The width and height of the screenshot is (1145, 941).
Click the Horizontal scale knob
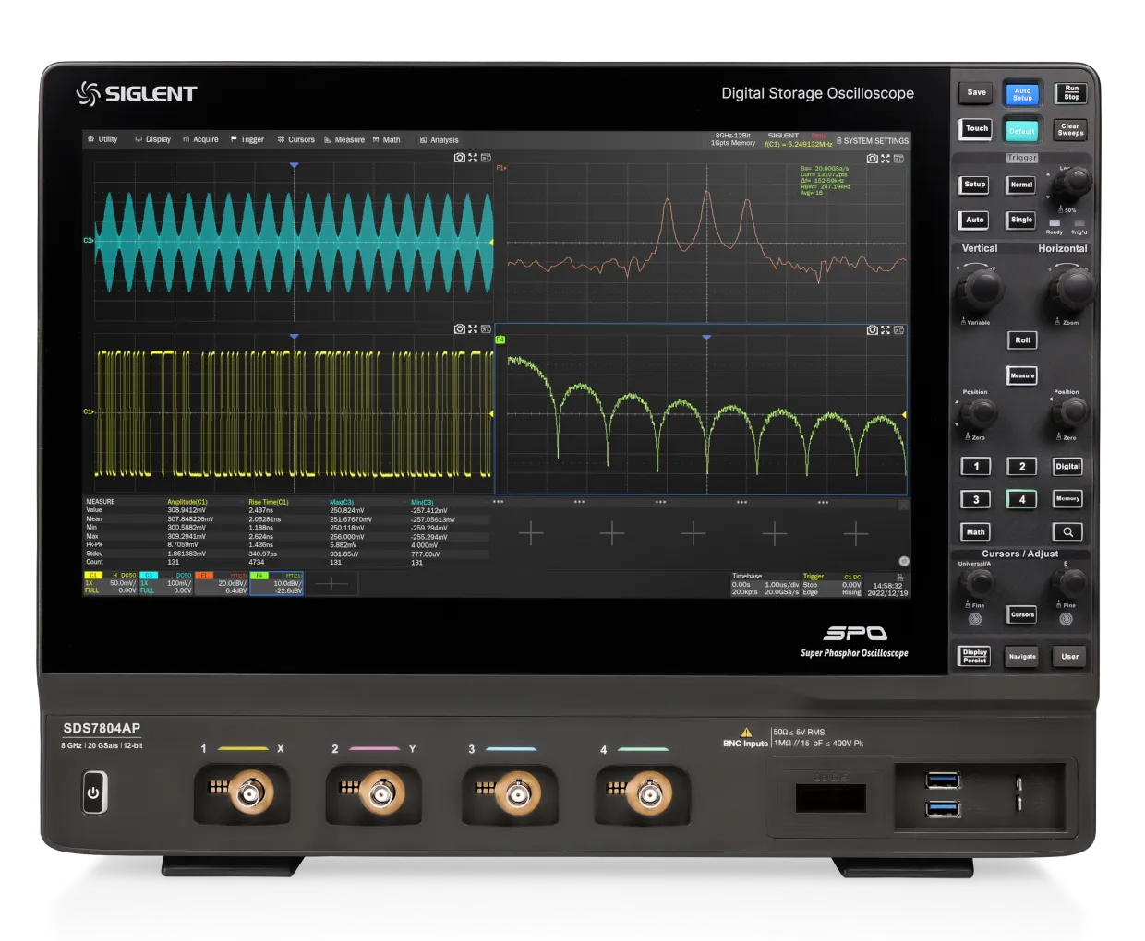coord(1072,287)
